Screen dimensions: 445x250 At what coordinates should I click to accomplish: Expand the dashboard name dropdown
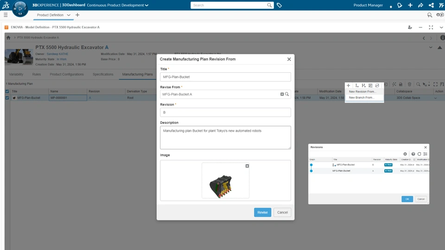pyautogui.click(x=147, y=5)
